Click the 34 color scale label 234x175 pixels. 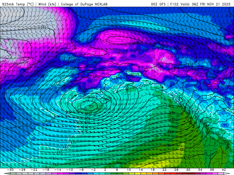(200, 170)
